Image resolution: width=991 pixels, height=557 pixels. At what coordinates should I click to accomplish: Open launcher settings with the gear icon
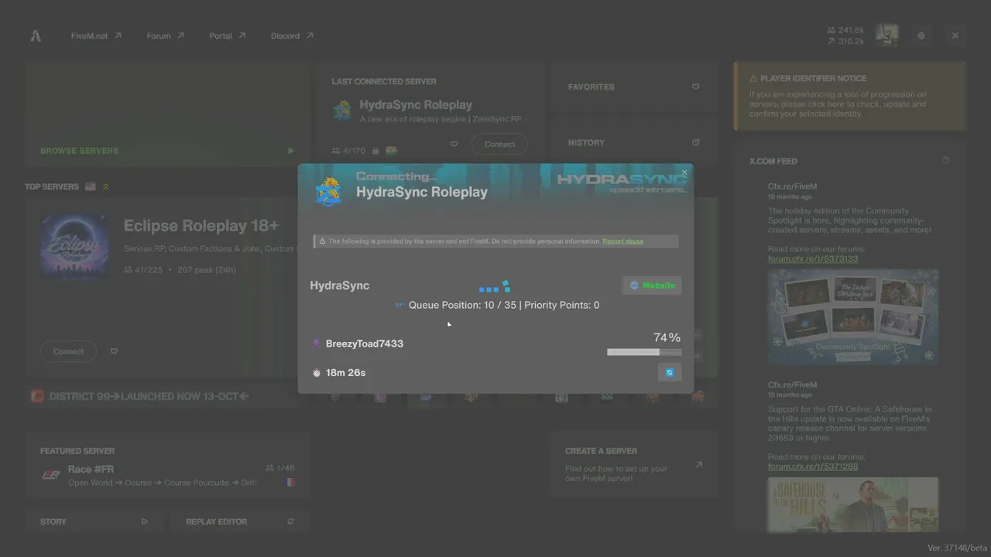pyautogui.click(x=921, y=36)
